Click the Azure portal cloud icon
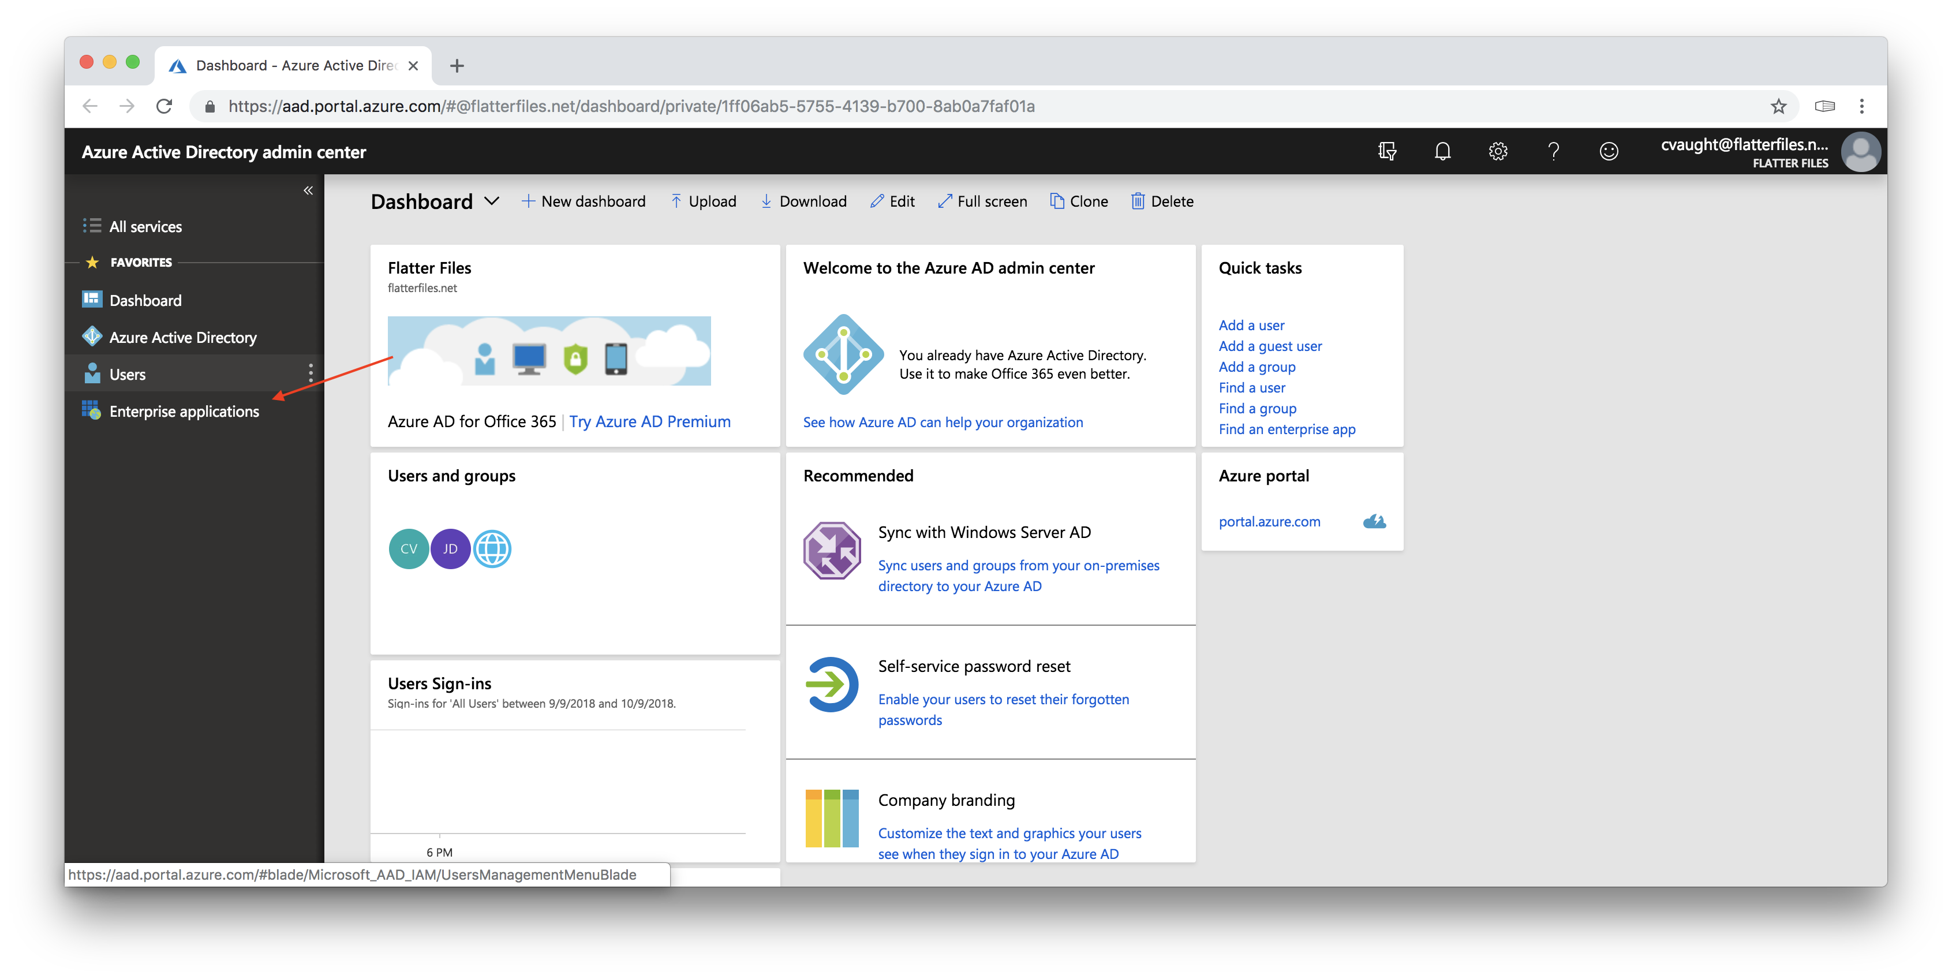The width and height of the screenshot is (1952, 979). point(1374,521)
